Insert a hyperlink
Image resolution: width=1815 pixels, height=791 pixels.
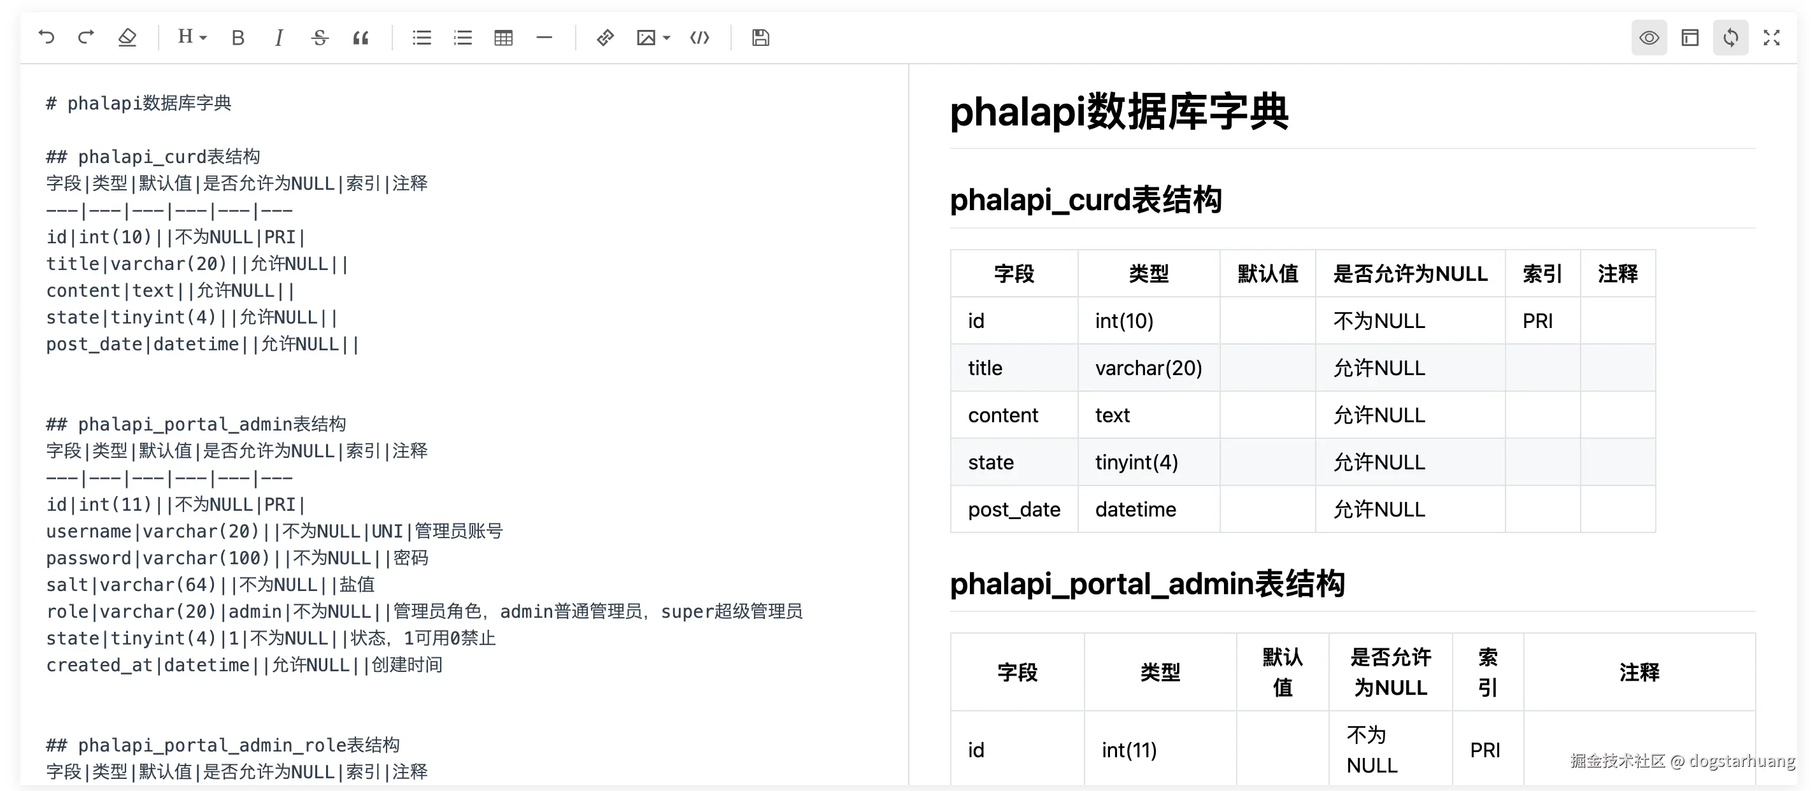pos(605,38)
